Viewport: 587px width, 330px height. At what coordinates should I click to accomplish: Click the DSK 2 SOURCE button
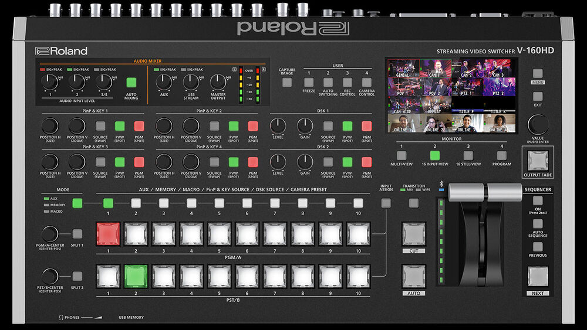(x=328, y=162)
